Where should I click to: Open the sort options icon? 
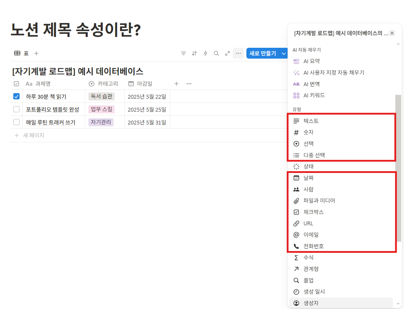[x=194, y=53]
